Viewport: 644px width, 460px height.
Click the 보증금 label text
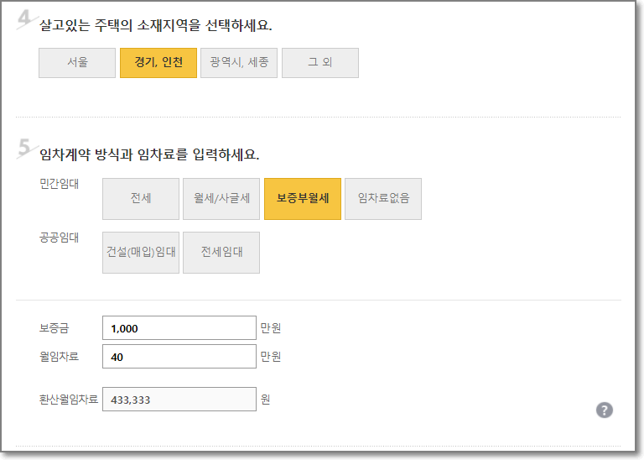point(55,328)
